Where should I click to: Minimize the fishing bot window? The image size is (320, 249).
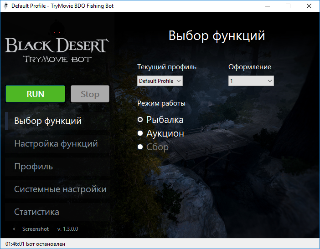pyautogui.click(x=268, y=6)
